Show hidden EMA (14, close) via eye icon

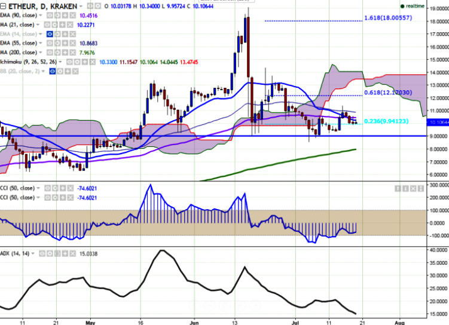50,34
